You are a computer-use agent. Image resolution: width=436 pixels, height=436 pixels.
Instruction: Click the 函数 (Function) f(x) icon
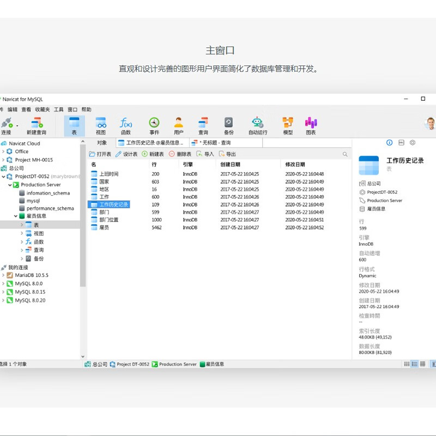click(126, 125)
